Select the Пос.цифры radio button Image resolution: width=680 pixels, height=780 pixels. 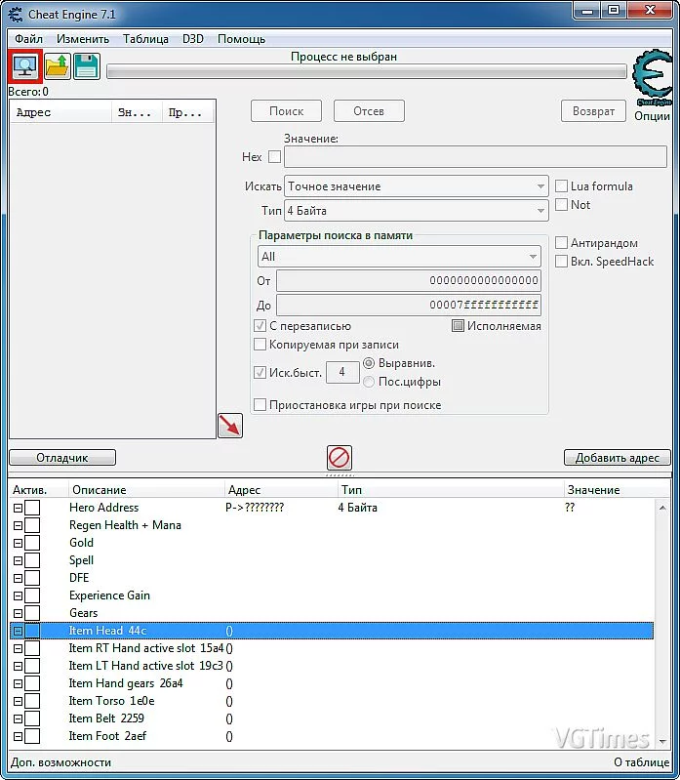369,382
